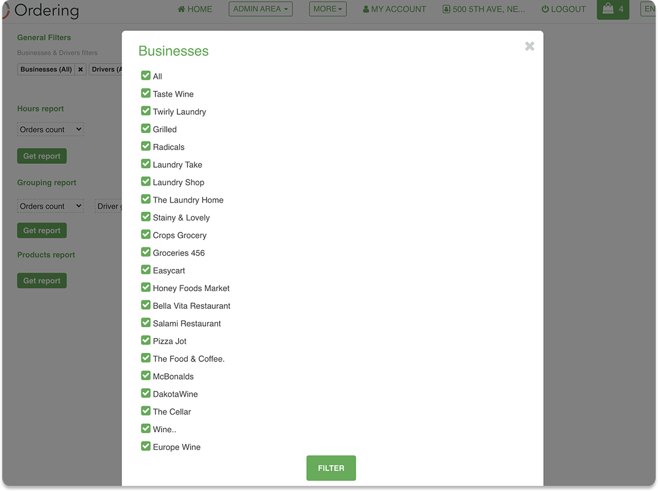Toggle the Twirly Laundry checkbox

(x=146, y=111)
